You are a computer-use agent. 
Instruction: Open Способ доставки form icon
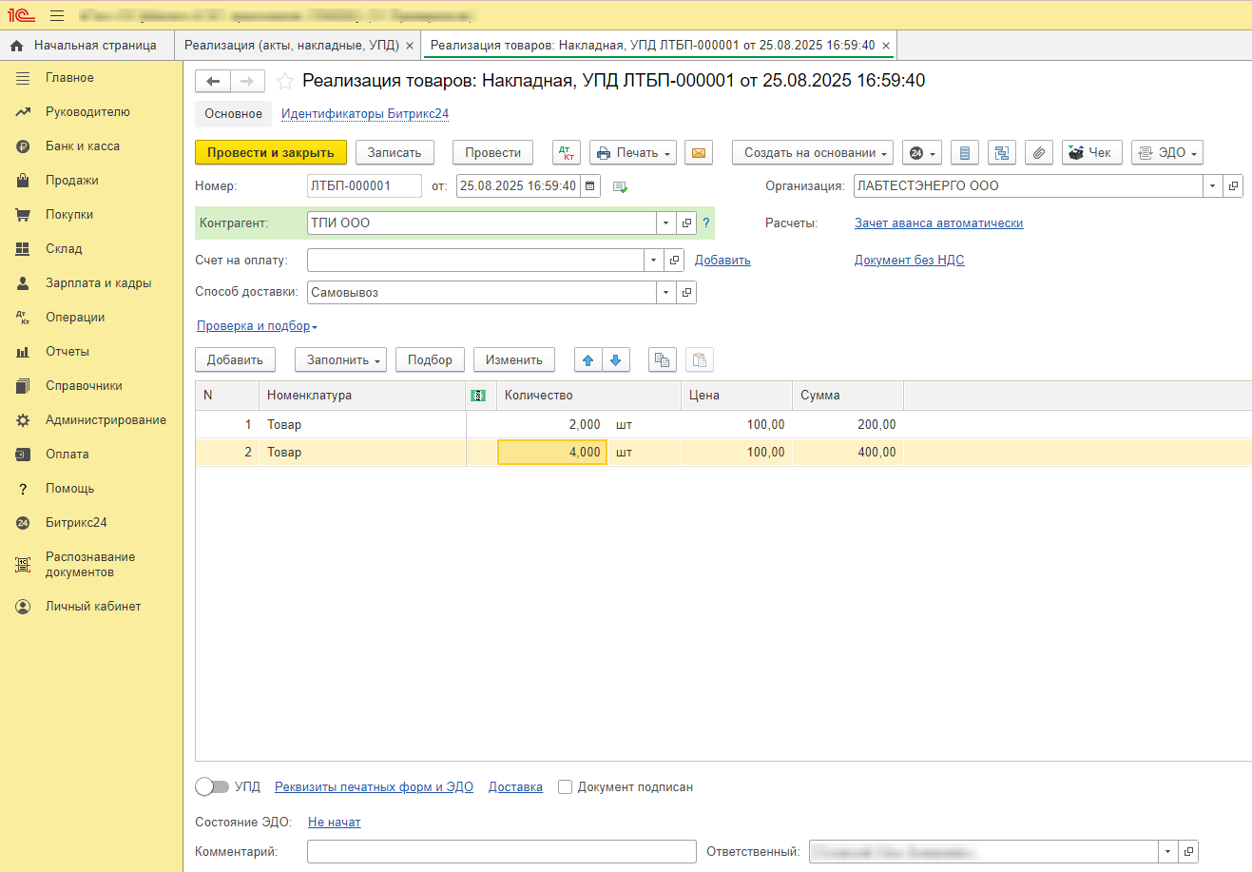tap(686, 293)
